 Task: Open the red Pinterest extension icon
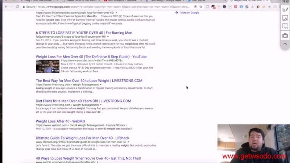click(235, 7)
